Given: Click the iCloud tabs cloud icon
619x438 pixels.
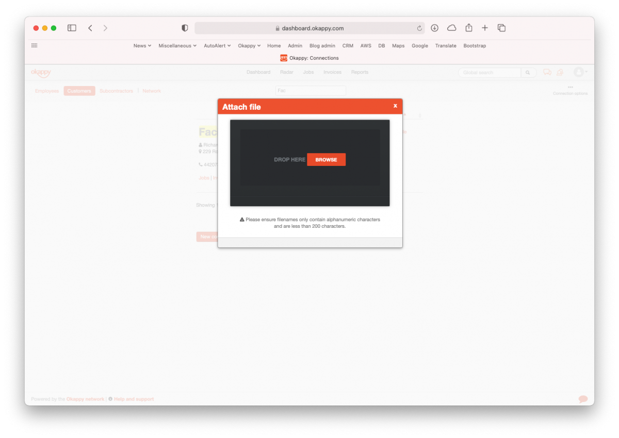Looking at the screenshot, I should tap(451, 28).
